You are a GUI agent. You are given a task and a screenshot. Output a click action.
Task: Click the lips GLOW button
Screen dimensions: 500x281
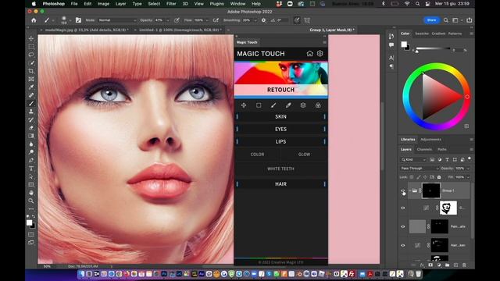coord(304,155)
